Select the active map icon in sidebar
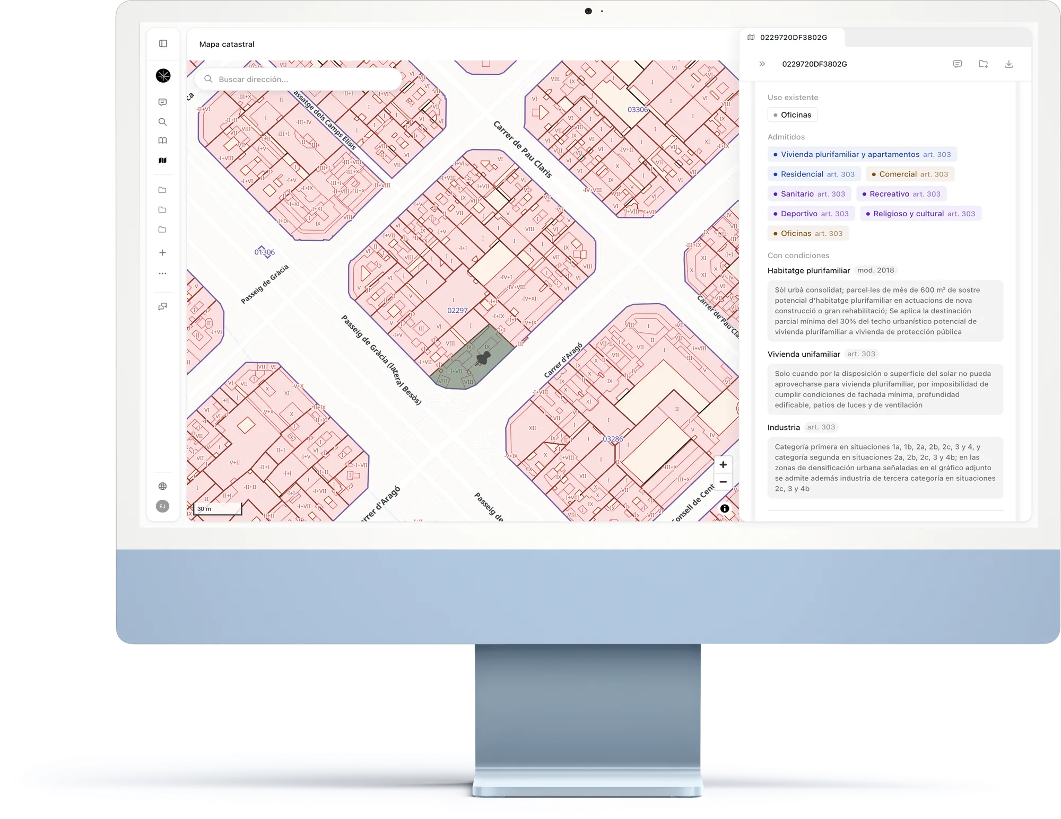This screenshot has width=1061, height=819. click(x=163, y=161)
